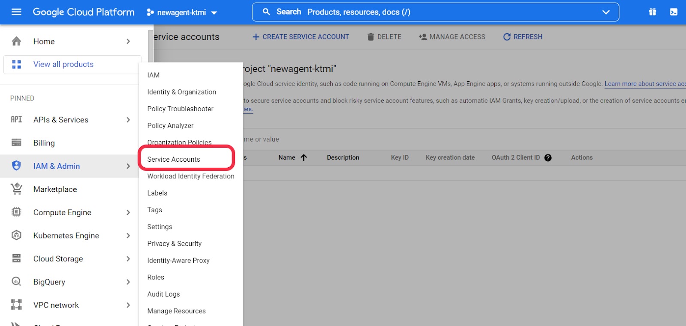Click the sidebar vertical scrollbar

point(150,47)
